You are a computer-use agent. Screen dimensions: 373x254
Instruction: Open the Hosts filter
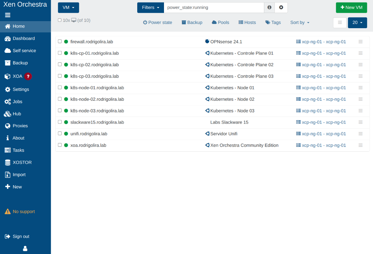[x=247, y=23]
